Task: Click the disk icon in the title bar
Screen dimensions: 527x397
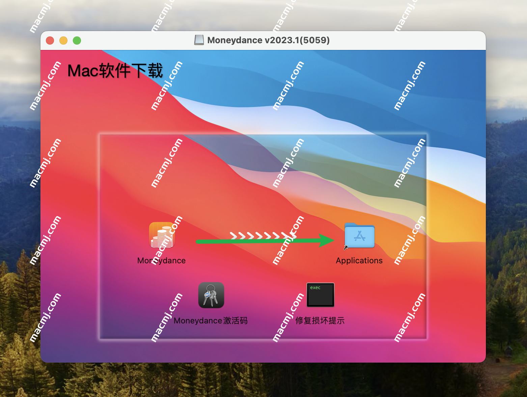Action: coord(199,40)
